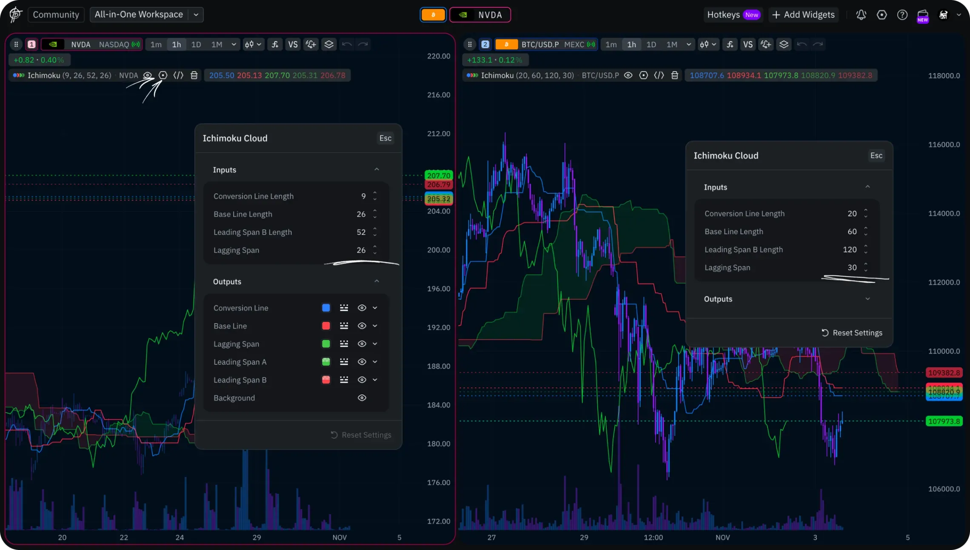The width and height of the screenshot is (970, 550).
Task: Open help question mark icon
Action: [x=902, y=15]
